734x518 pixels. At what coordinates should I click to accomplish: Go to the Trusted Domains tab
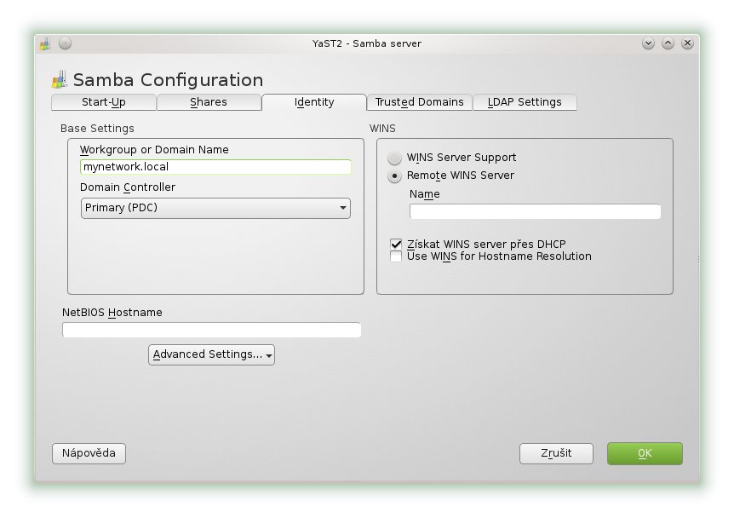point(420,102)
